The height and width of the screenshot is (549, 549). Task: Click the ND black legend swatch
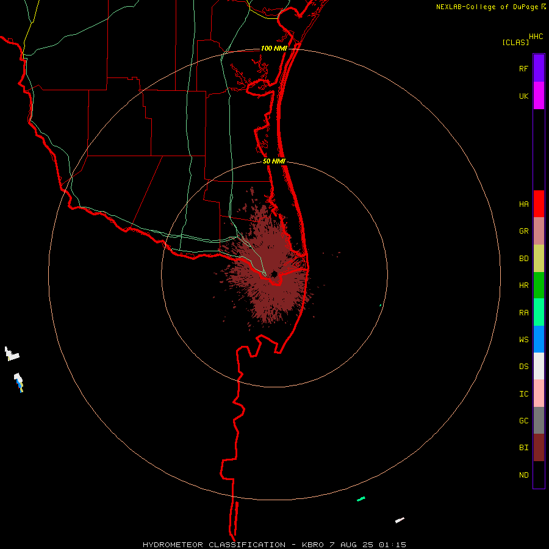(539, 475)
